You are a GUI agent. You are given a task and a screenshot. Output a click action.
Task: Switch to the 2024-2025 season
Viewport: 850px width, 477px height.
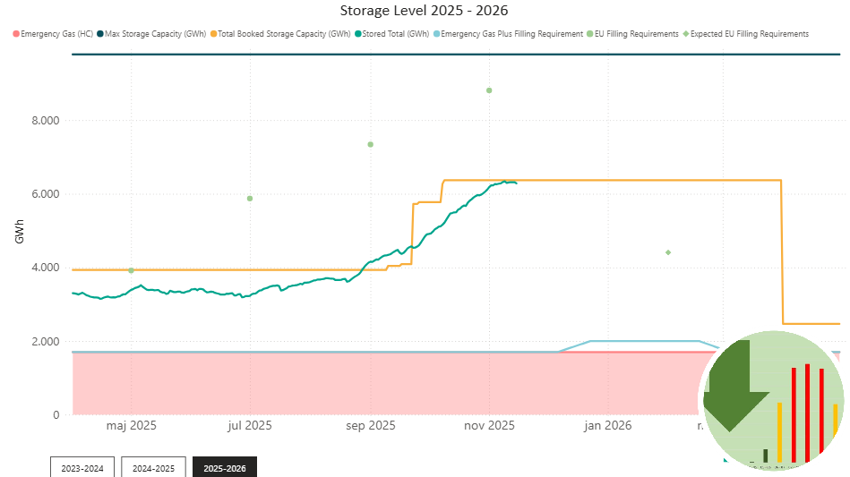click(153, 467)
